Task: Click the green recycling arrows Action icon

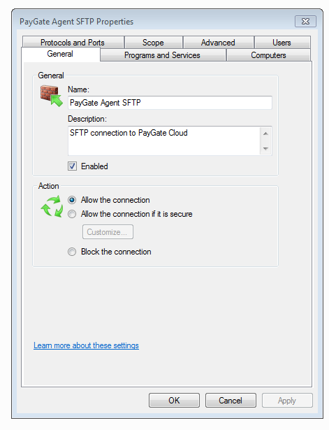Action: tap(52, 206)
